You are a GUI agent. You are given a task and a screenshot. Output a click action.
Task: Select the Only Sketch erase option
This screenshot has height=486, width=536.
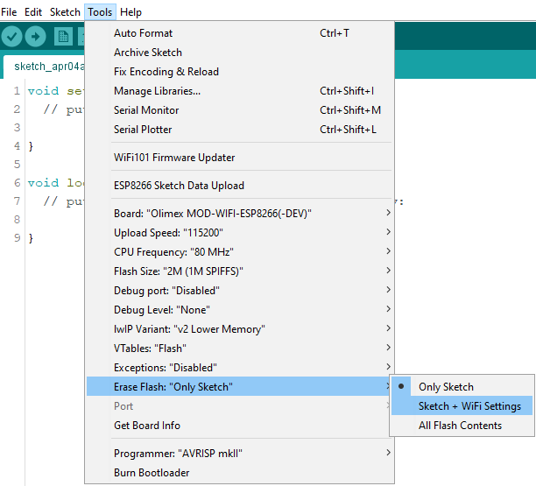tap(446, 387)
